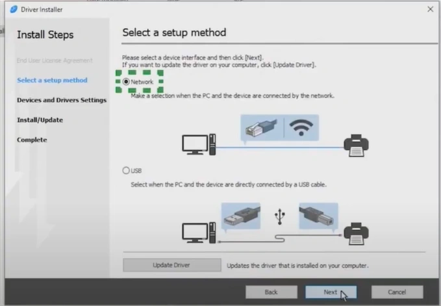Click the USB type-B plug image

click(318, 215)
